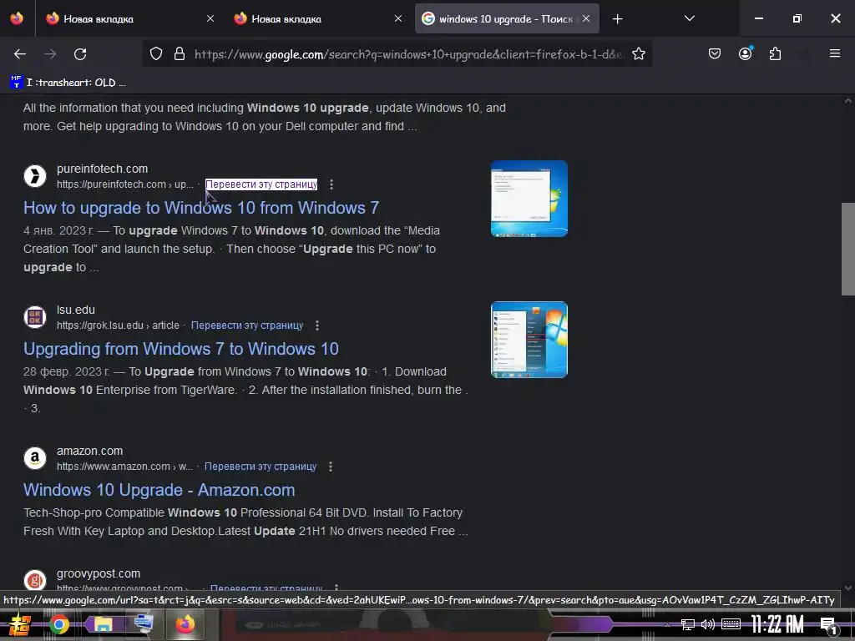This screenshot has width=855, height=641.
Task: Go back to the previous page
Action: (x=20, y=54)
